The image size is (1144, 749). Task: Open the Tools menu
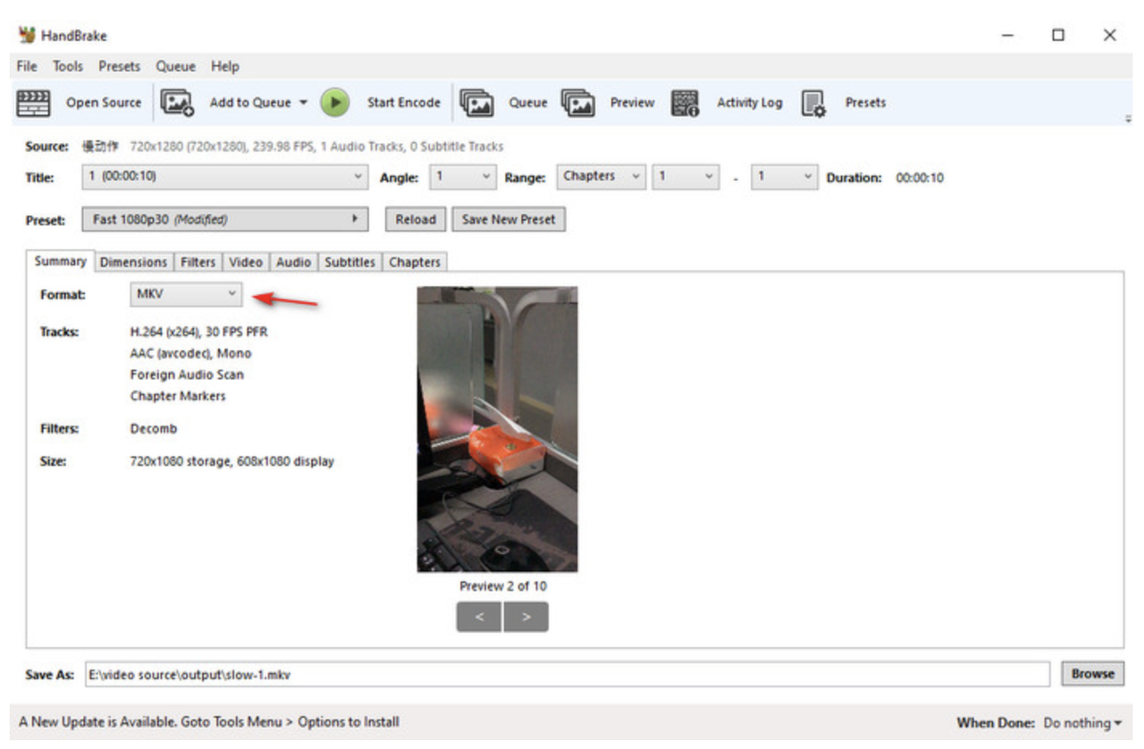[67, 66]
